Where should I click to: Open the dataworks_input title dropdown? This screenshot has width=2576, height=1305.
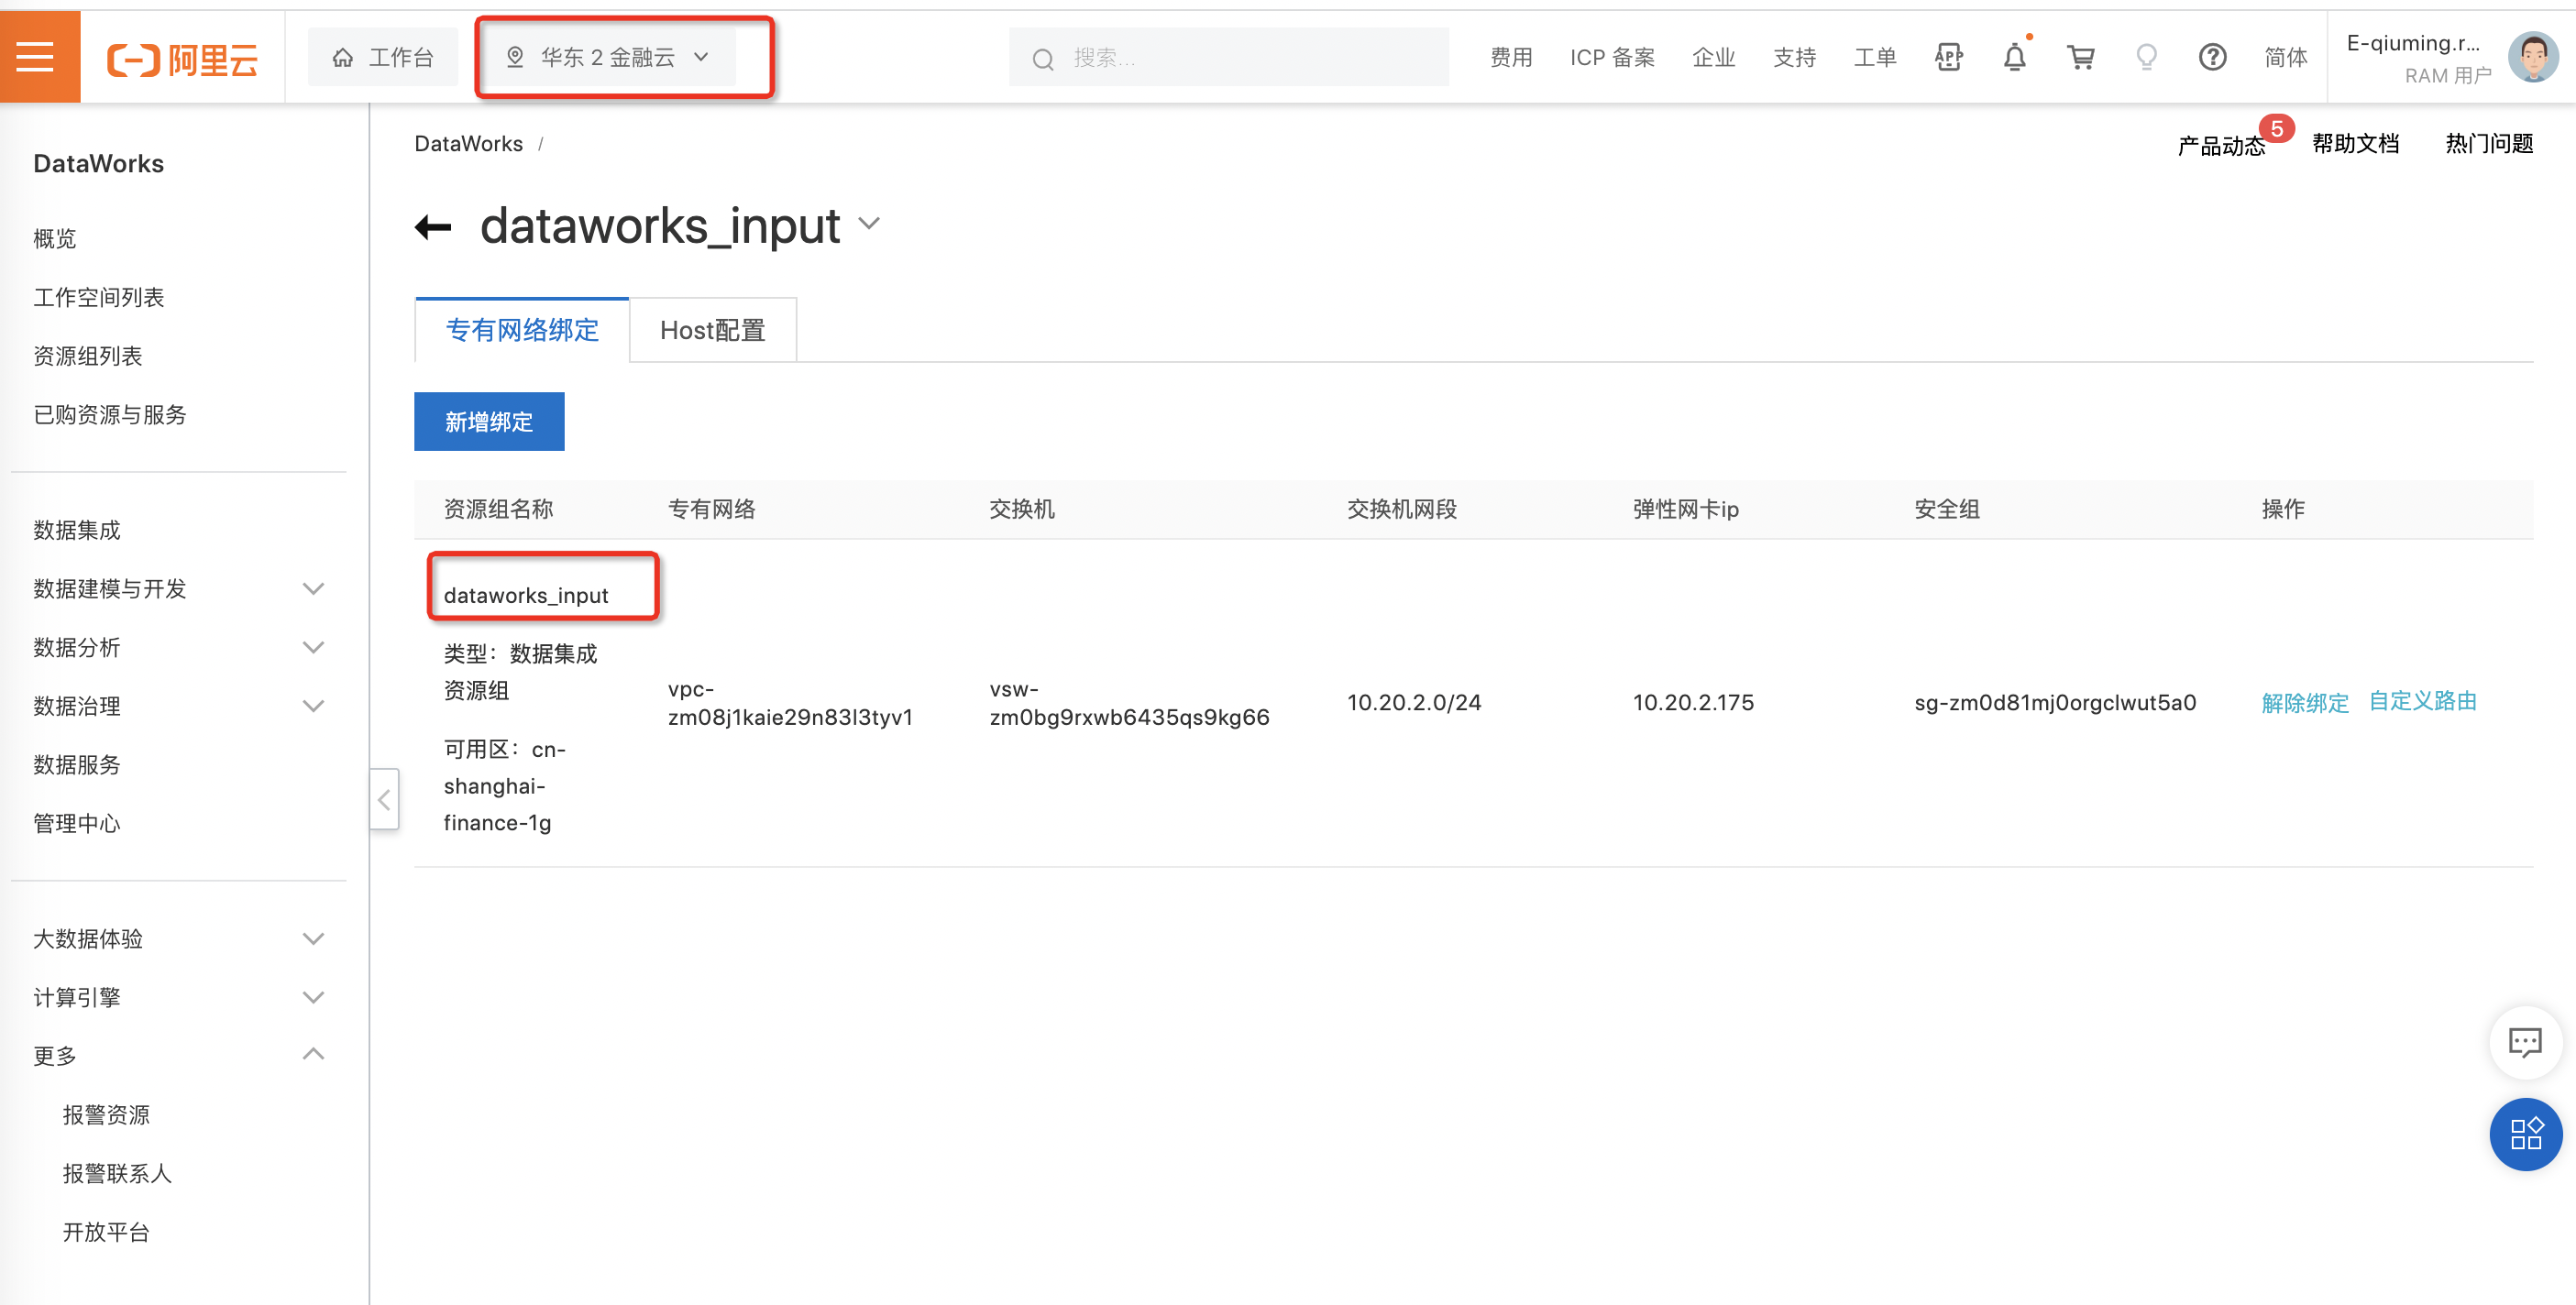tap(870, 224)
